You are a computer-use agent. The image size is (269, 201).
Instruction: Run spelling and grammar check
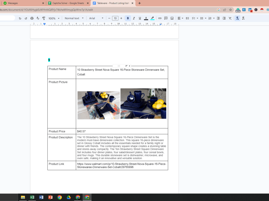pyautogui.click(x=38, y=18)
